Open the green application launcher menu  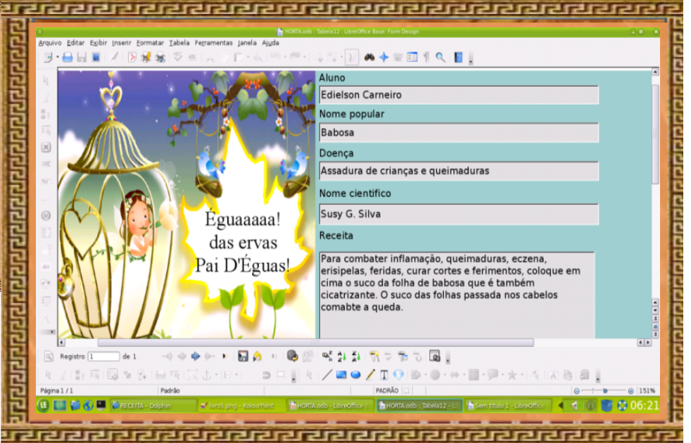pyautogui.click(x=43, y=405)
